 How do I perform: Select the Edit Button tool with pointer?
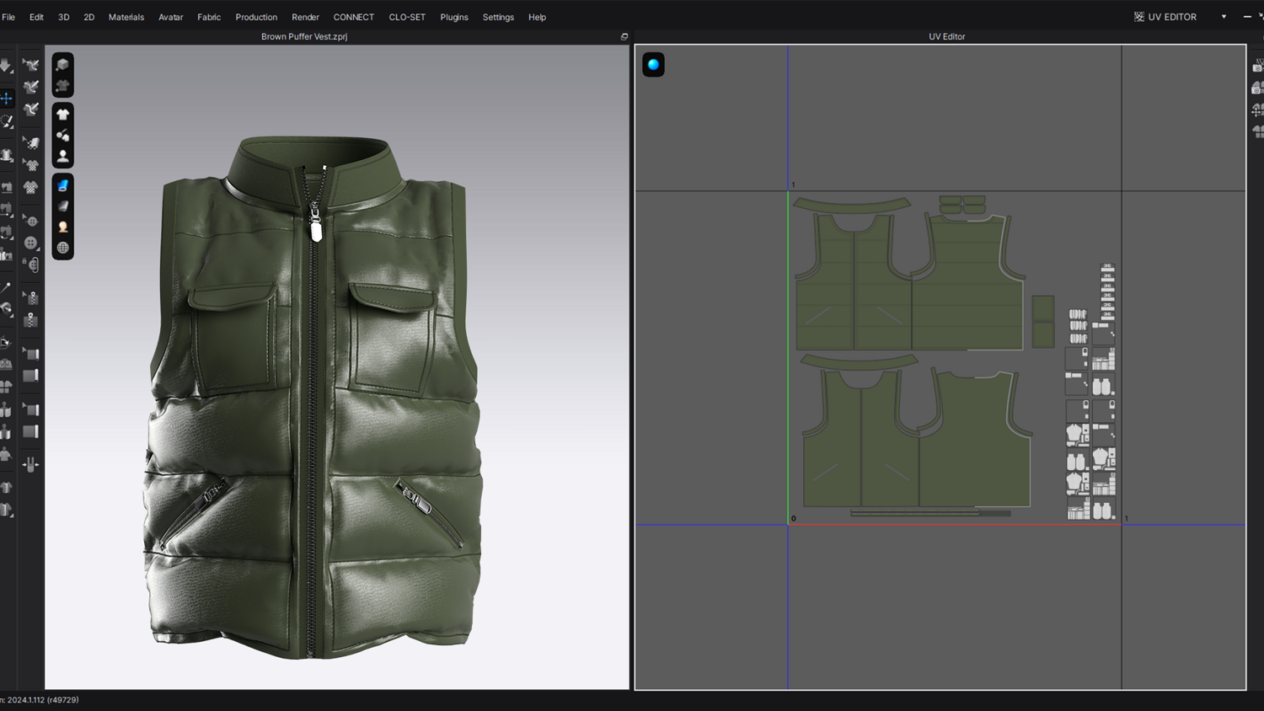pos(31,221)
